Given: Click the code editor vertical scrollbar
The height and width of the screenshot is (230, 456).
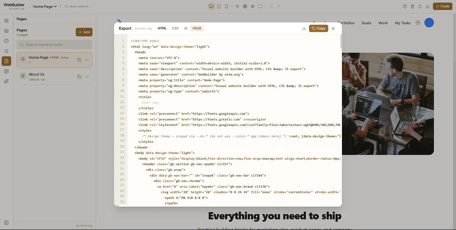Looking at the screenshot, I should [x=341, y=42].
